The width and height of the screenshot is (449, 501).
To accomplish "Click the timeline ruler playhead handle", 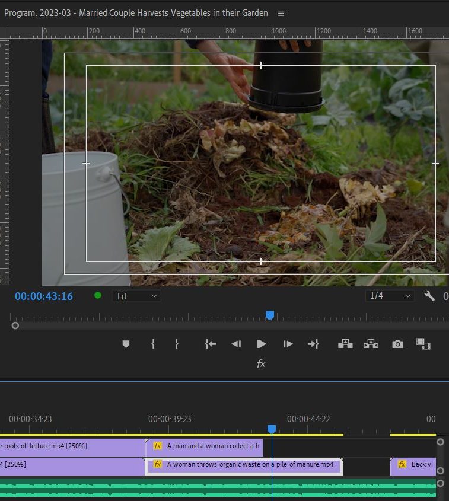I will tap(272, 429).
